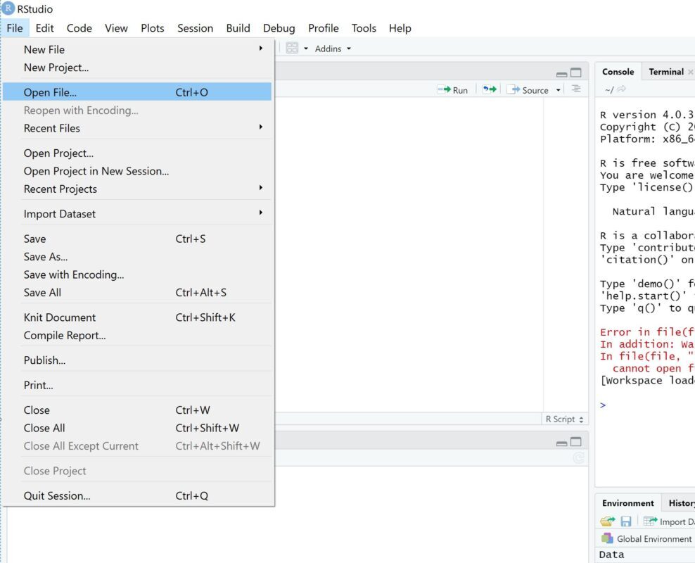695x563 pixels.
Task: Click the pane layout icon in the toolbar
Action: tap(291, 48)
